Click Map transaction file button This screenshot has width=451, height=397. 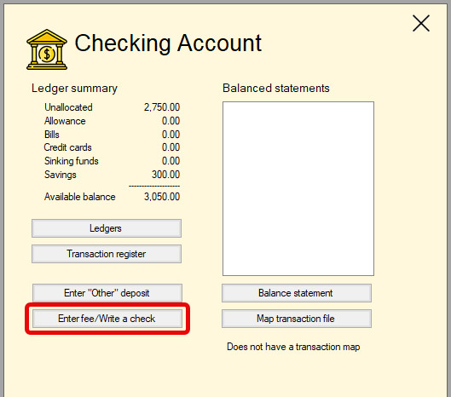click(297, 319)
